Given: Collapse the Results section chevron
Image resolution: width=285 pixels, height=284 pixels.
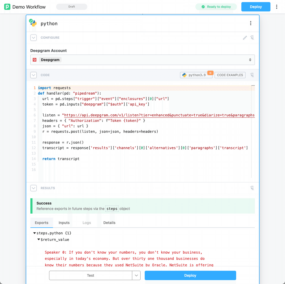Looking at the screenshot, I should coord(34,188).
